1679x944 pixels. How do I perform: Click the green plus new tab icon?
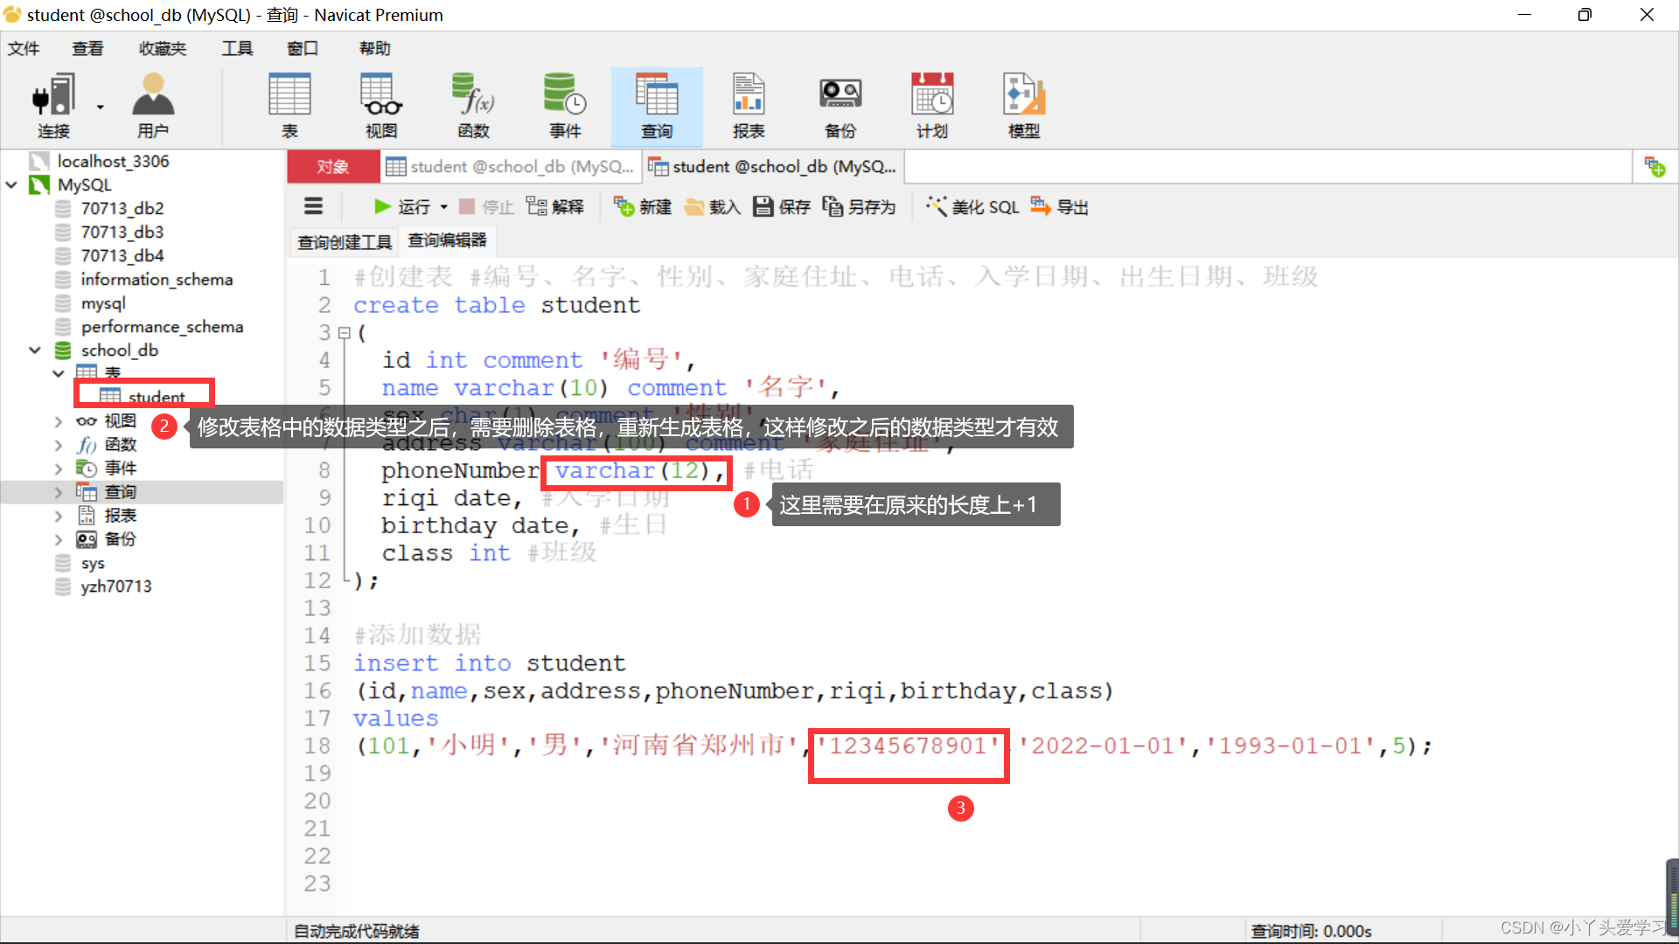(1655, 166)
